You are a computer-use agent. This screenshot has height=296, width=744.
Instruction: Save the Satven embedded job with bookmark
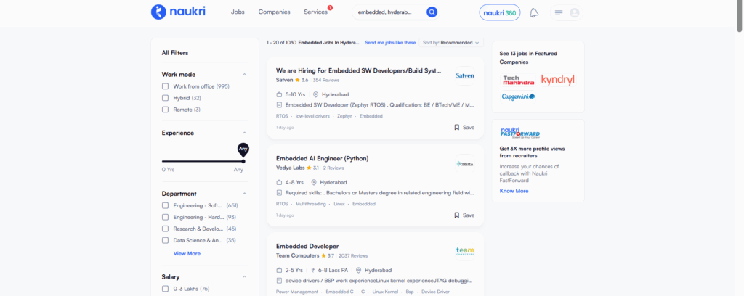pos(464,127)
